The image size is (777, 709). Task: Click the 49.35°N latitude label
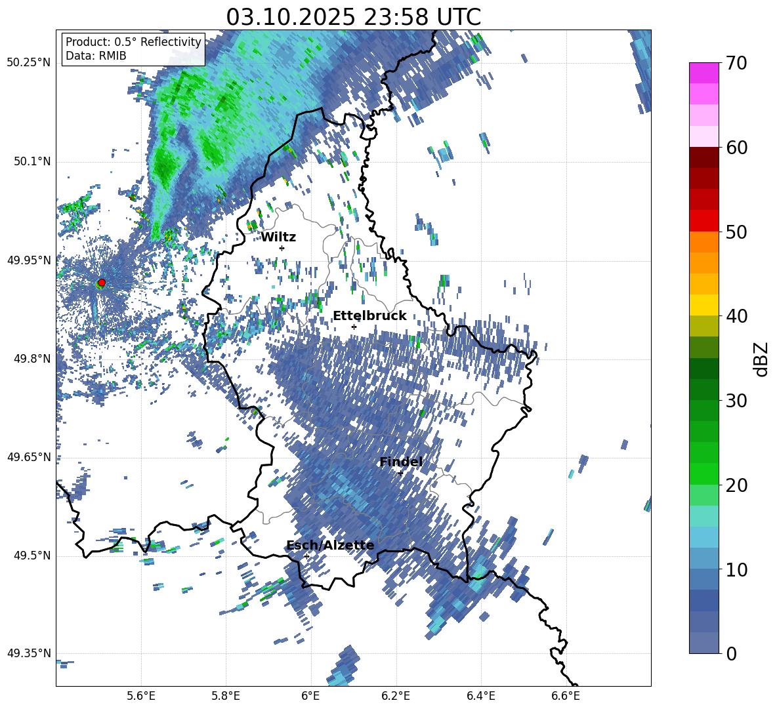tap(29, 653)
